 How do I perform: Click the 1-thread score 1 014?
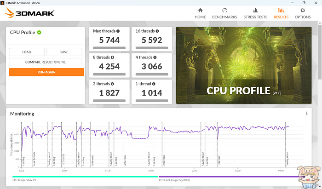tap(152, 93)
